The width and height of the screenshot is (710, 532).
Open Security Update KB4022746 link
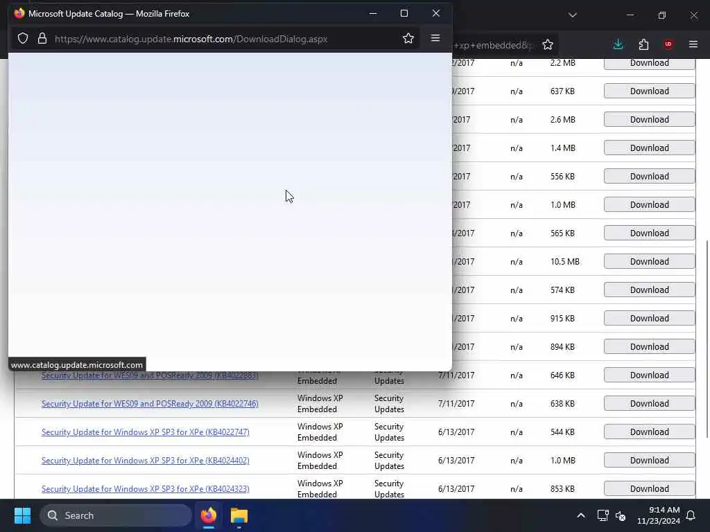click(150, 404)
